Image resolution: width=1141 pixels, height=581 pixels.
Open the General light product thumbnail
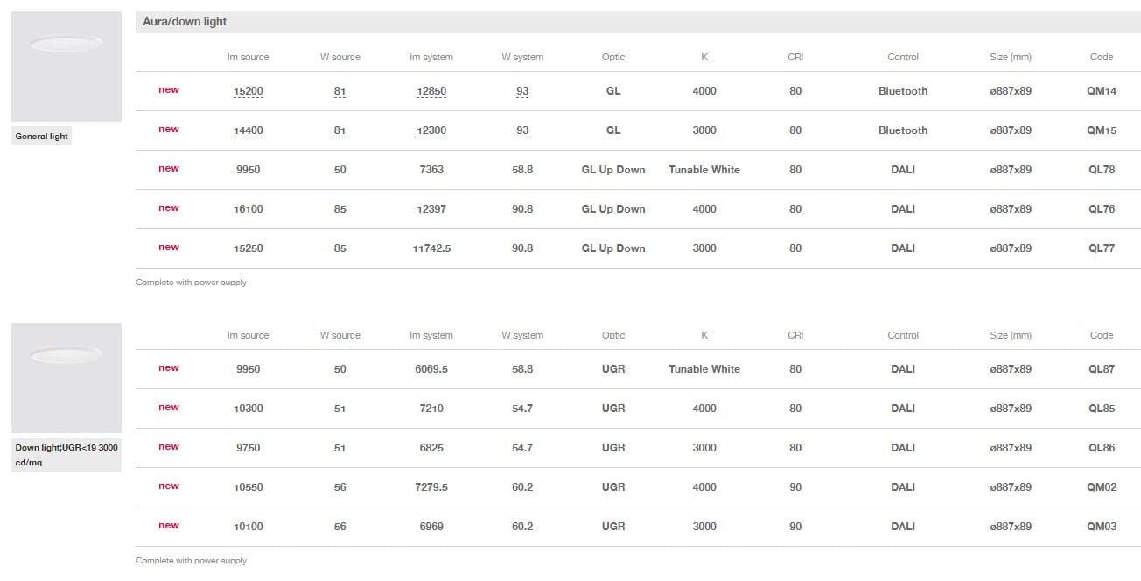pyautogui.click(x=66, y=66)
